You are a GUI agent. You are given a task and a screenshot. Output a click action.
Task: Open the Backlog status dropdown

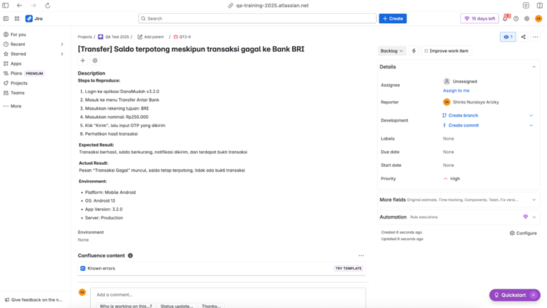[x=392, y=50]
